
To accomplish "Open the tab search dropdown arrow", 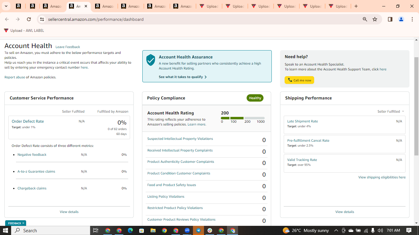I will [x=6, y=6].
